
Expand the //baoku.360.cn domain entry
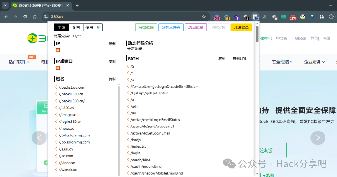pyautogui.click(x=56, y=94)
